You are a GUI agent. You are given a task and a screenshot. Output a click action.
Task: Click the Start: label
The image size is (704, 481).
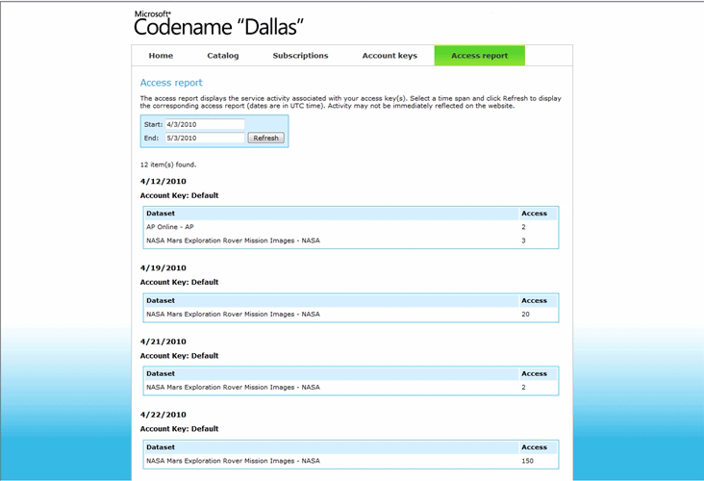coord(153,124)
